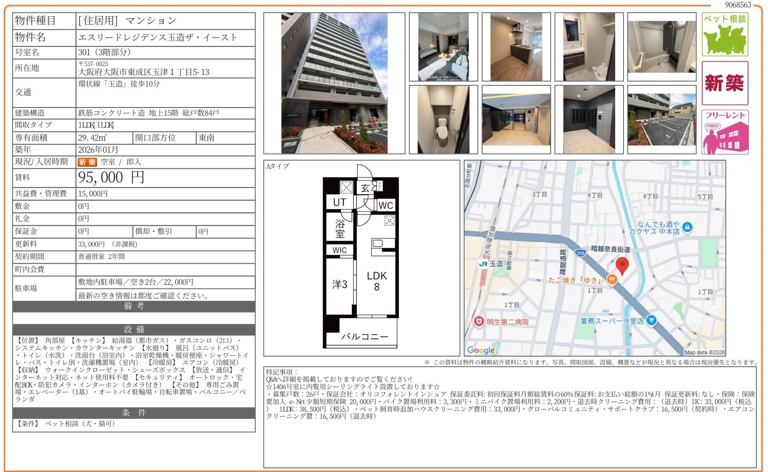Open the parking lot photo thumbnail
Screen dimensions: 768x472
(662, 119)
